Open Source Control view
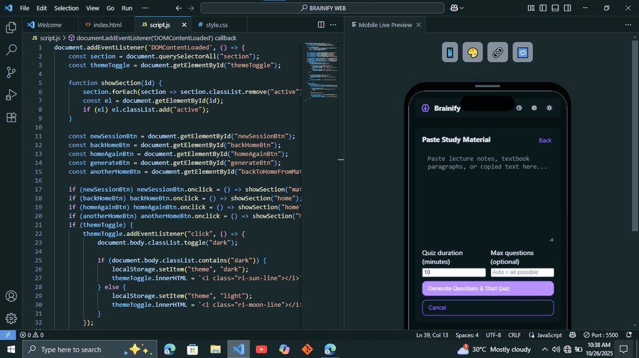This screenshot has height=358, width=639. tap(11, 72)
